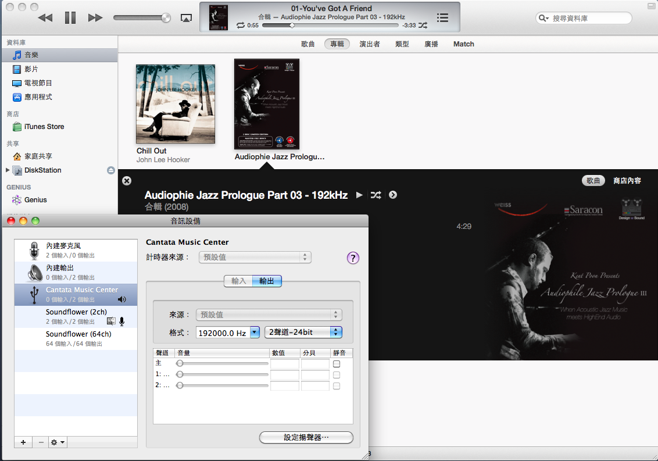Expand the DiskStation shared library
This screenshot has height=461, width=658.
coord(8,170)
